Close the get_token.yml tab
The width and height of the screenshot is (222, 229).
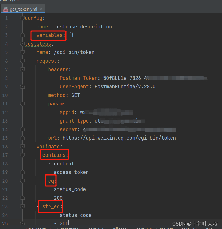click(x=41, y=9)
